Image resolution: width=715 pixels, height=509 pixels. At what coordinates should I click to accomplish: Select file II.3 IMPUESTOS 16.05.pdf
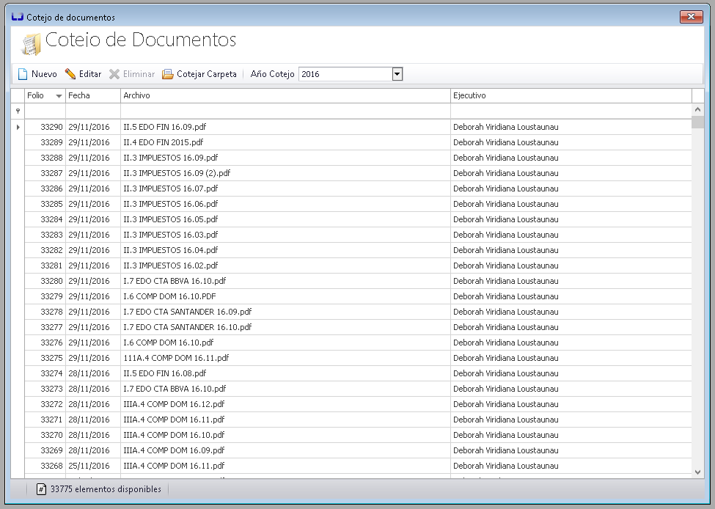(x=171, y=219)
